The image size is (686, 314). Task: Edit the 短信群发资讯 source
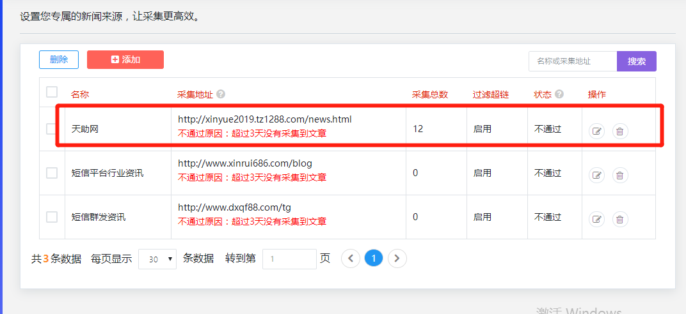pyautogui.click(x=596, y=220)
